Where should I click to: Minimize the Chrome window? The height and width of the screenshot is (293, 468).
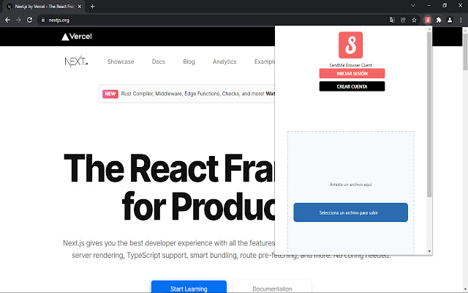(x=429, y=5)
